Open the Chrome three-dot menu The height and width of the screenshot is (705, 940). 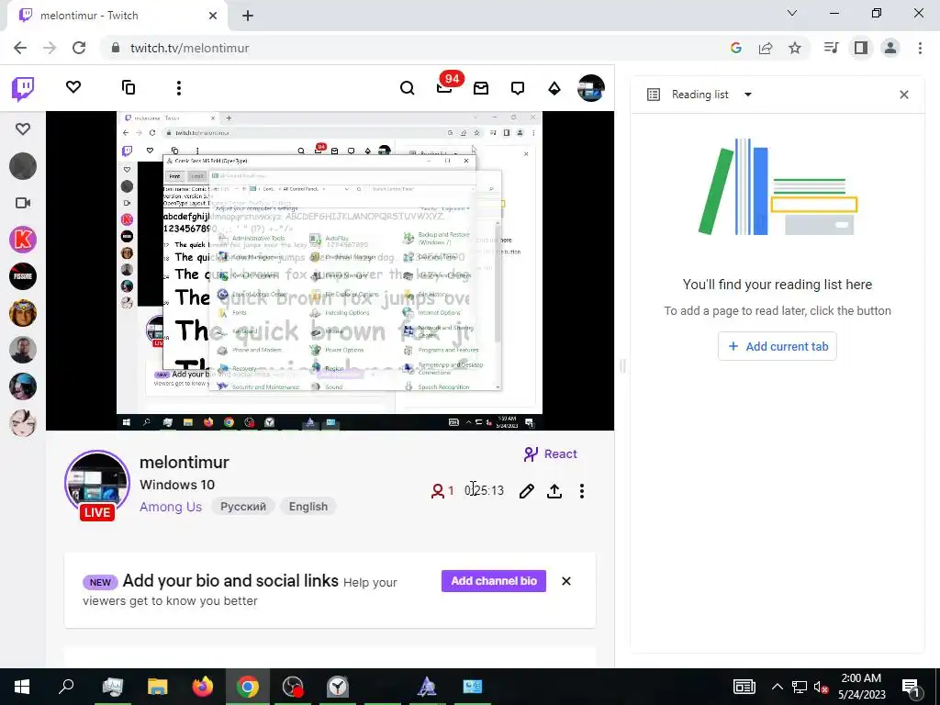pyautogui.click(x=920, y=48)
